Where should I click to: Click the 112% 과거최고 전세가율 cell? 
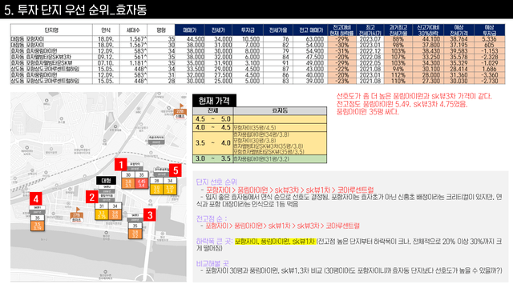398,74
